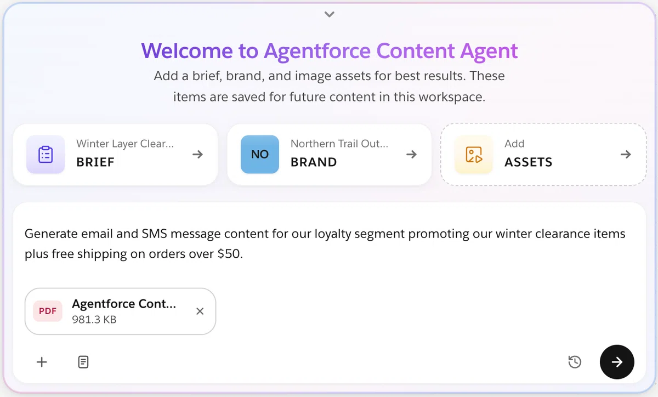Click the arrow on the Brief card
The width and height of the screenshot is (658, 397).
tap(198, 155)
